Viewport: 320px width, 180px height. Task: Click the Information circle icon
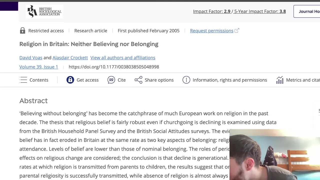point(186,80)
